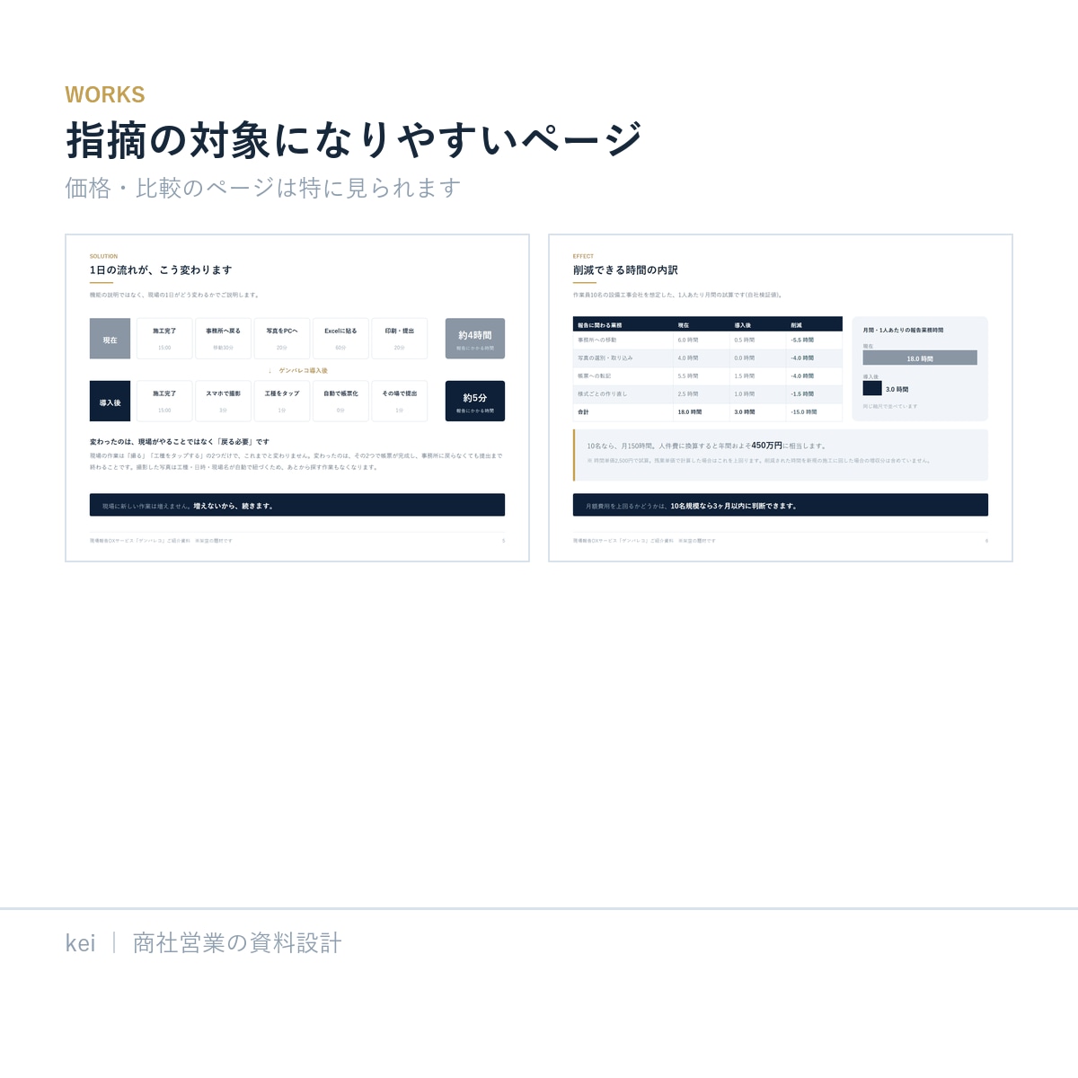Click the subtitle 価格・比較のページは特に見られます
The height and width of the screenshot is (1078, 1078).
(263, 188)
